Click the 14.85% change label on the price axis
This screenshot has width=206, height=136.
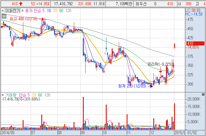pos(193,47)
